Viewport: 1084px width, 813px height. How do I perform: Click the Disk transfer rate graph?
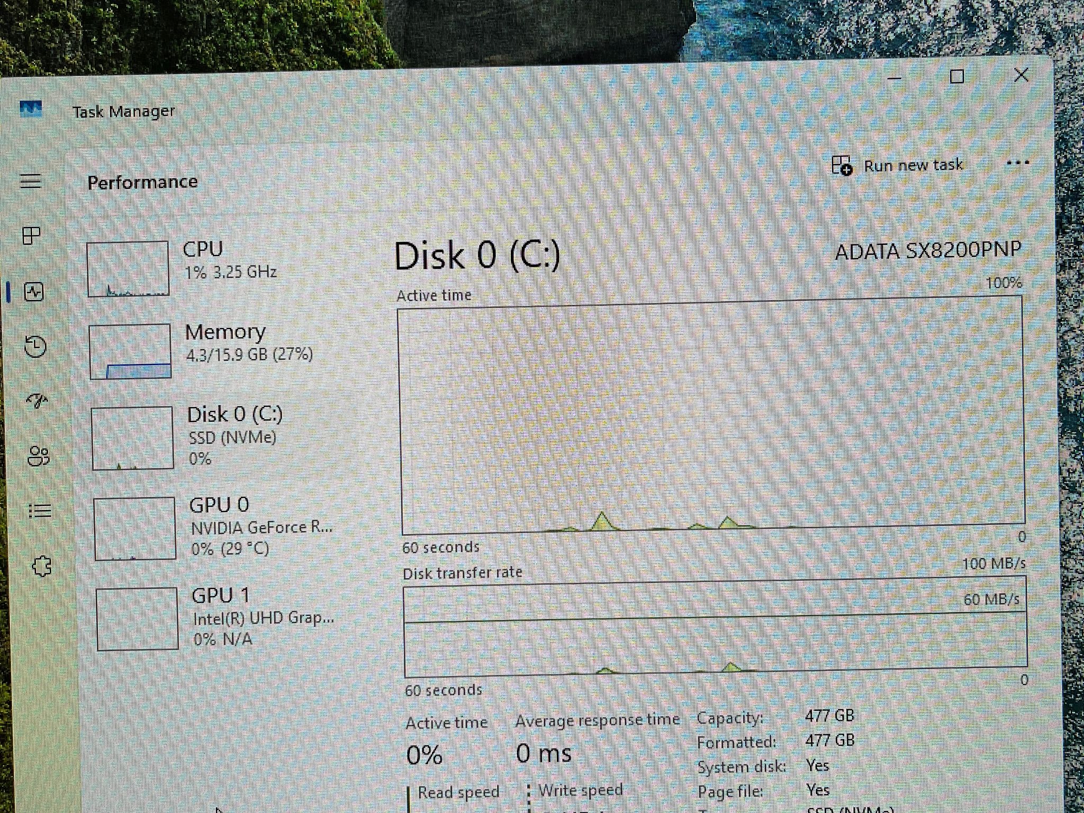coord(716,627)
